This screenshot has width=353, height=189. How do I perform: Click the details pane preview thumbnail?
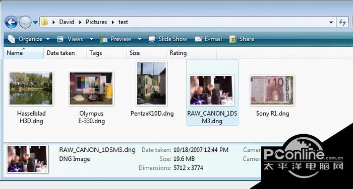coord(27,159)
